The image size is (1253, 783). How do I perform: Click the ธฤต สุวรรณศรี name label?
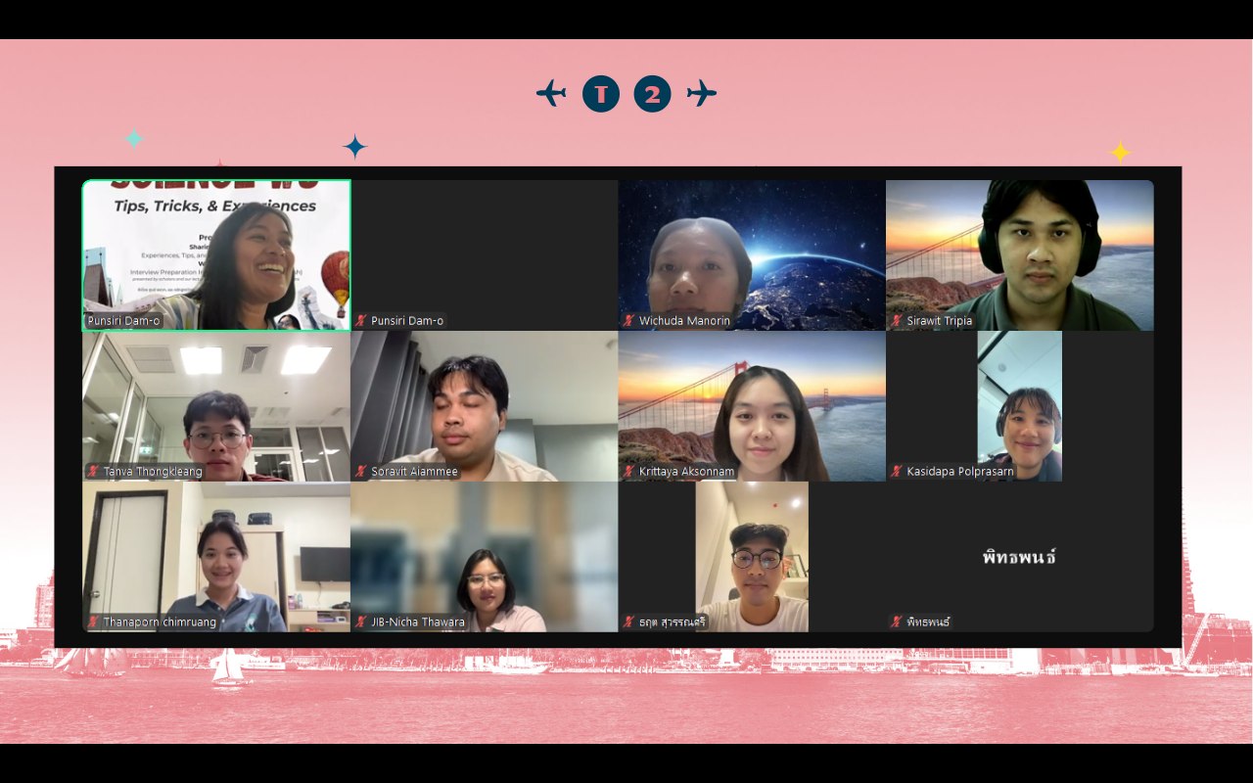672,622
